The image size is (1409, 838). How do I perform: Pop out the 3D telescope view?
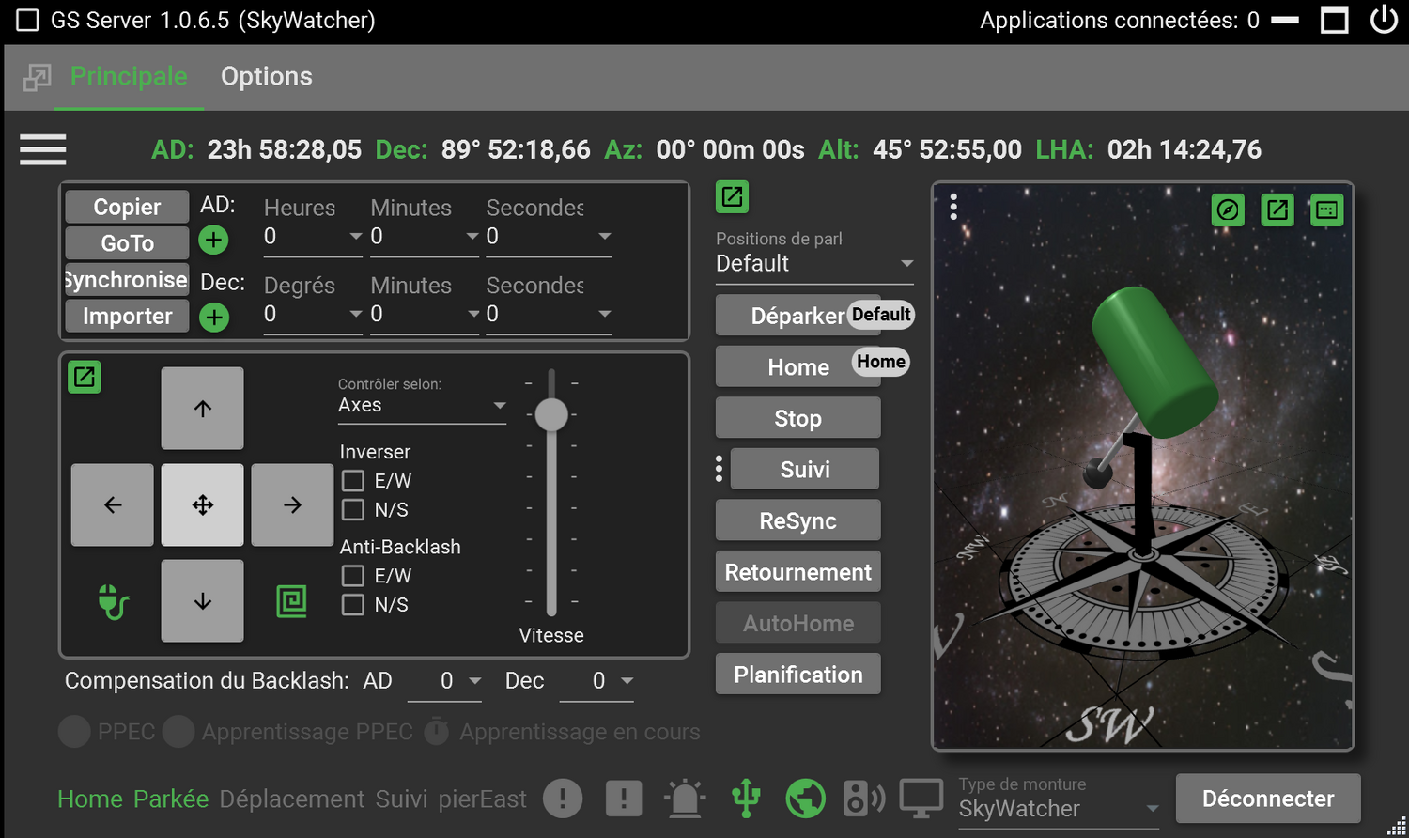click(1277, 209)
